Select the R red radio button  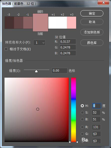(x=82, y=127)
